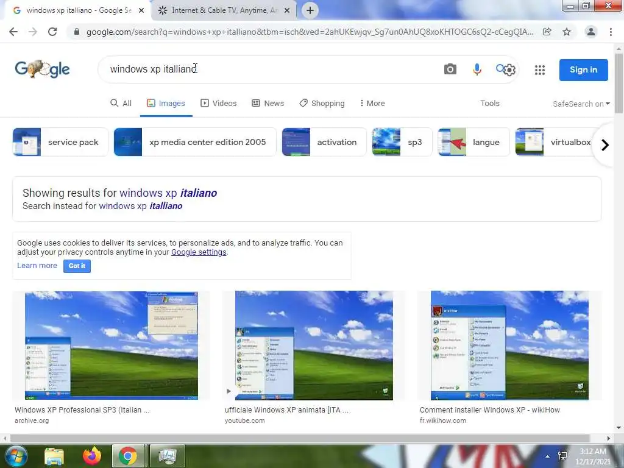The width and height of the screenshot is (624, 468).
Task: Select the langue suggestion chip
Action: tap(473, 142)
